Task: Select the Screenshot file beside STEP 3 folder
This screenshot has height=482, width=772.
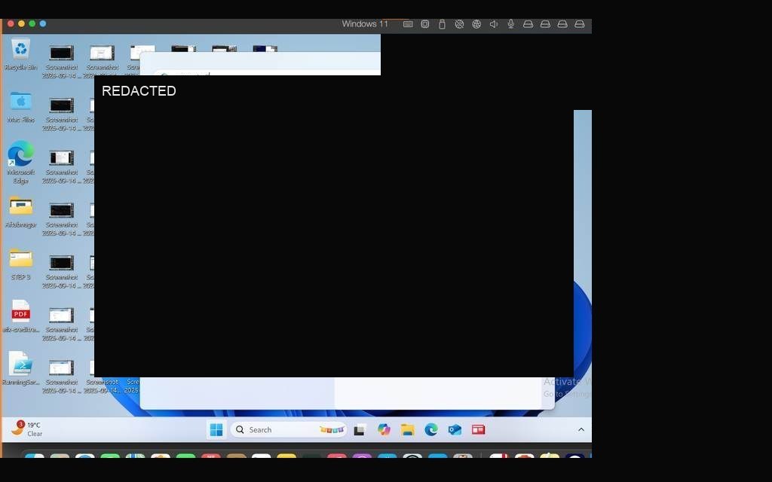Action: (x=61, y=271)
